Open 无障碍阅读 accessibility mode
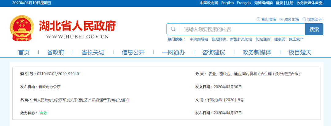Screen dimensions: 331x126 click(264, 3)
